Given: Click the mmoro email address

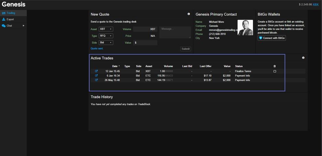Looking at the screenshot, I should pyautogui.click(x=223, y=30).
